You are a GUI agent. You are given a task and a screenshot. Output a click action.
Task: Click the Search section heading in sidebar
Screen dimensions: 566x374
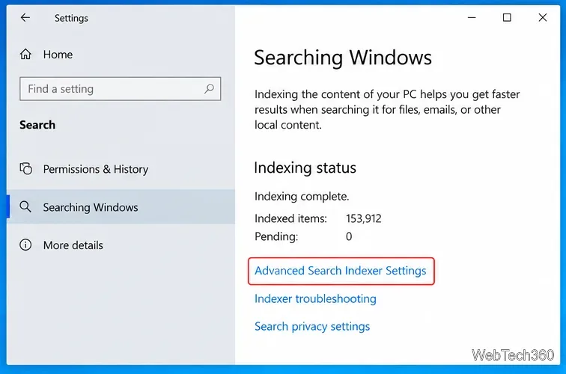click(37, 125)
